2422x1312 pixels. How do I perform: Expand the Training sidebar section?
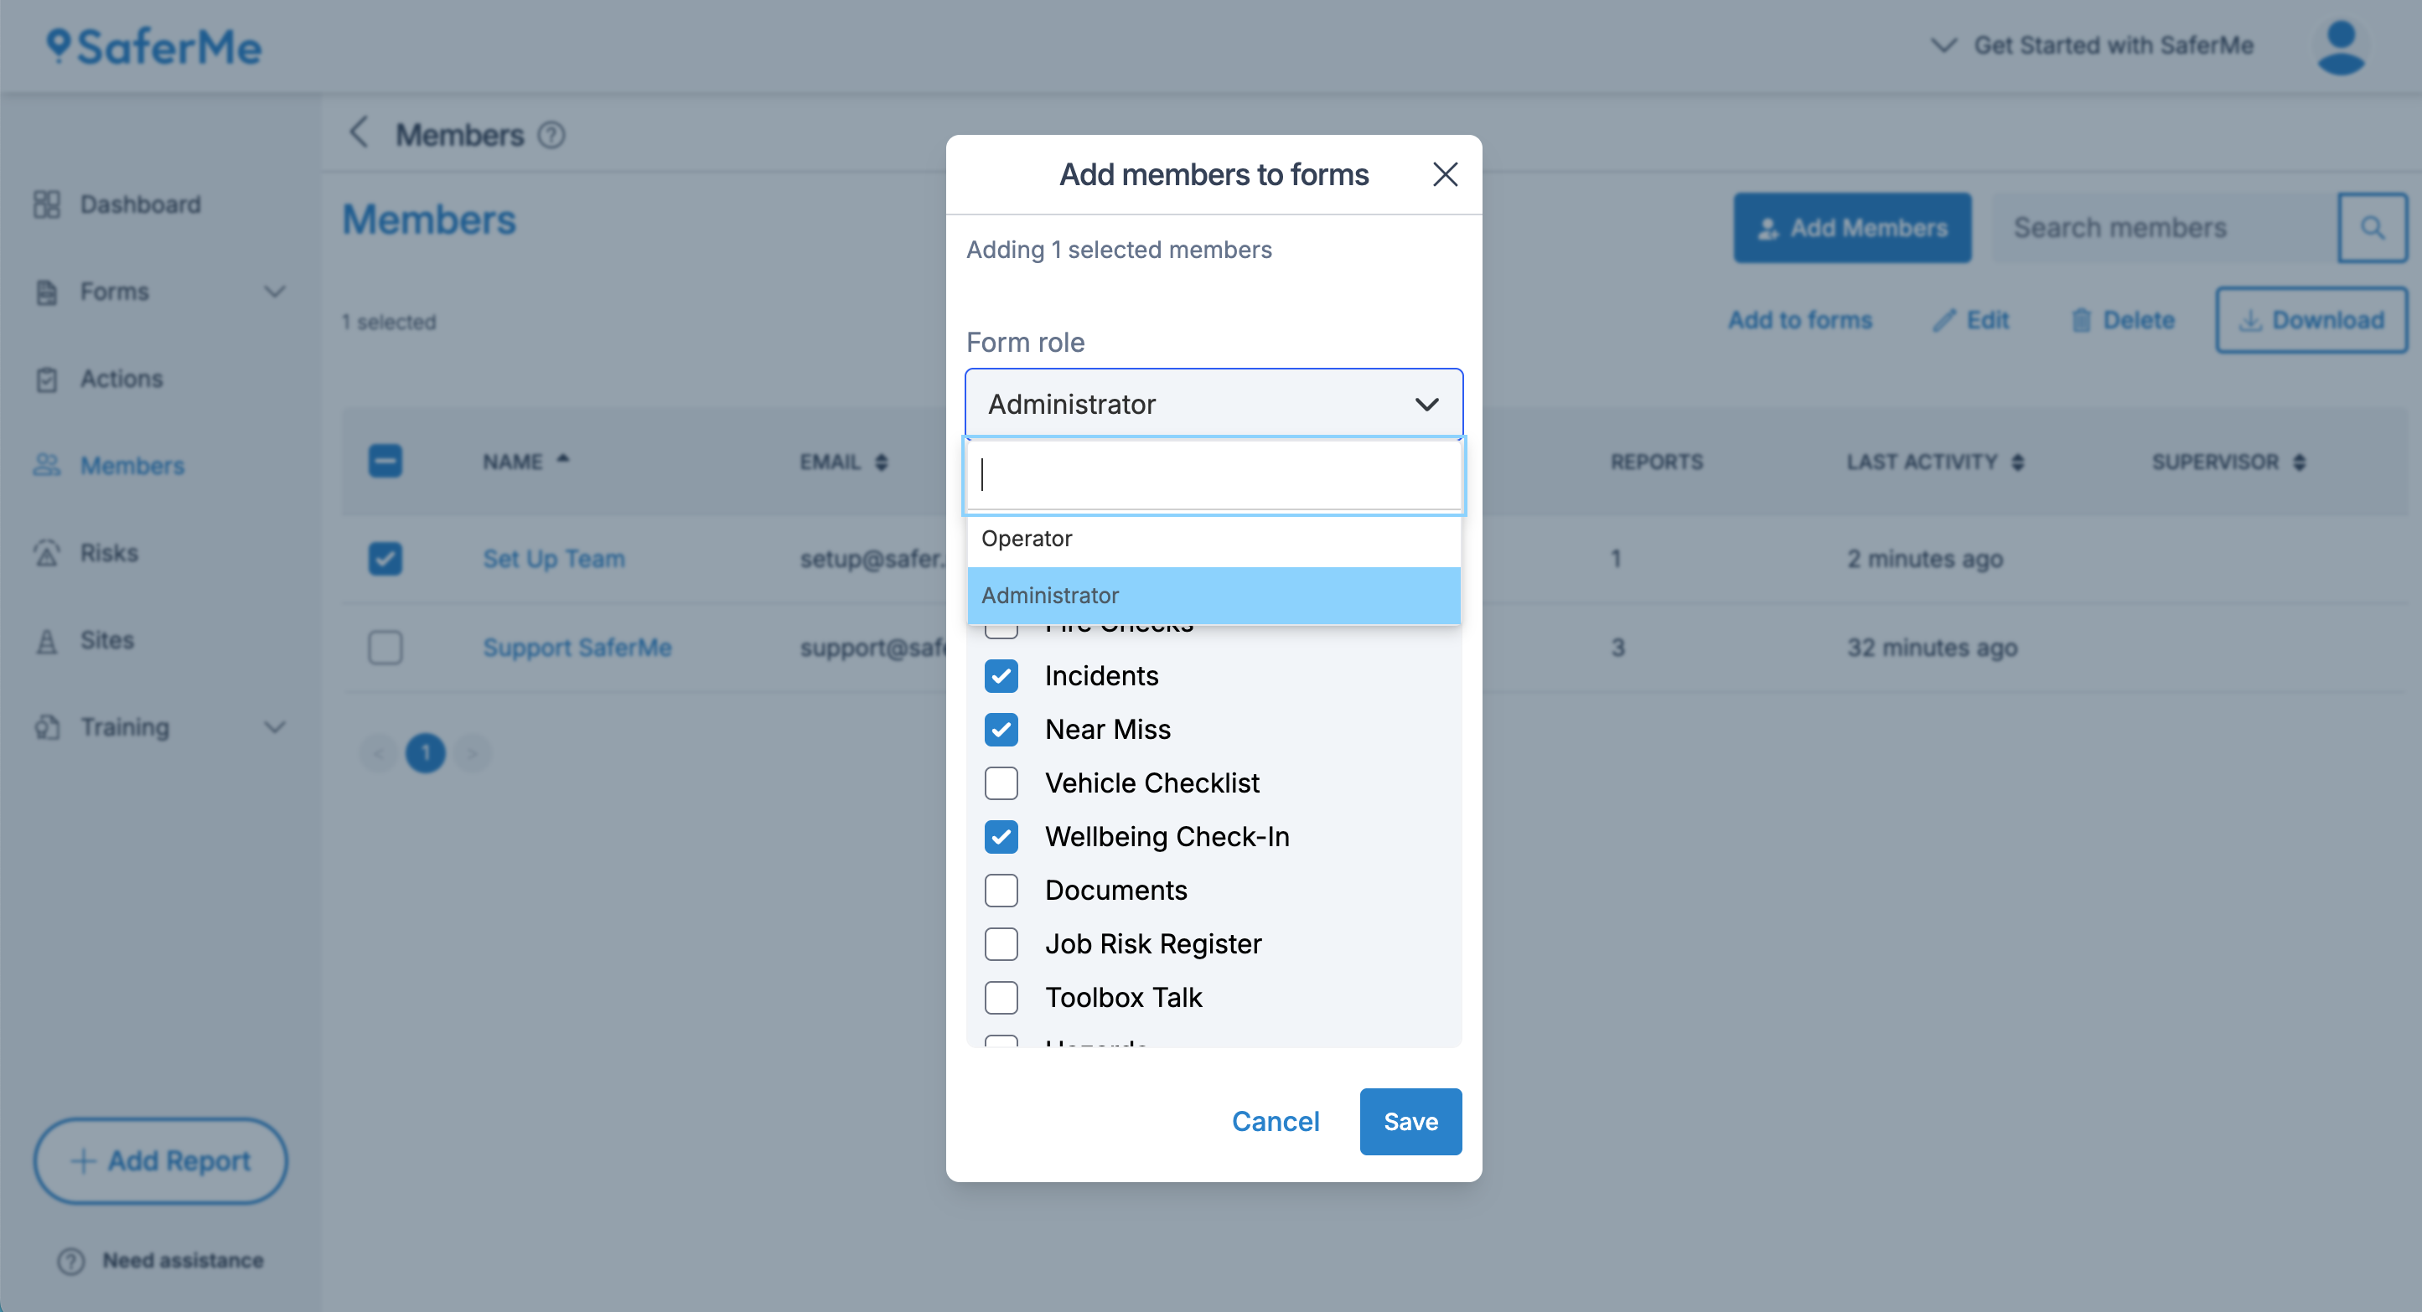pyautogui.click(x=275, y=726)
